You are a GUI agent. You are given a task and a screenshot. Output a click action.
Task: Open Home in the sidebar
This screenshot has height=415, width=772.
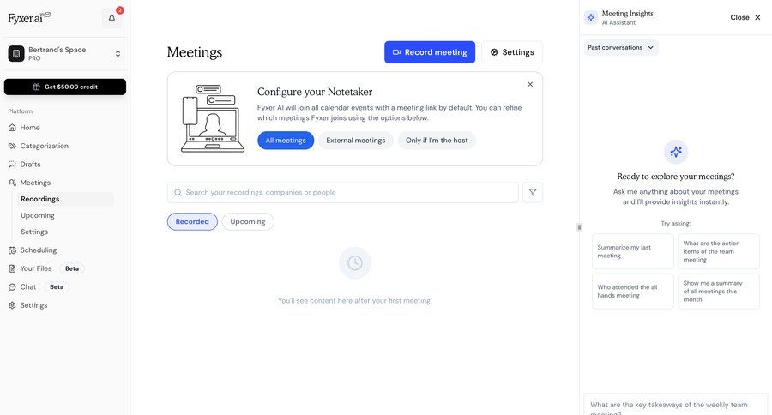coord(30,128)
